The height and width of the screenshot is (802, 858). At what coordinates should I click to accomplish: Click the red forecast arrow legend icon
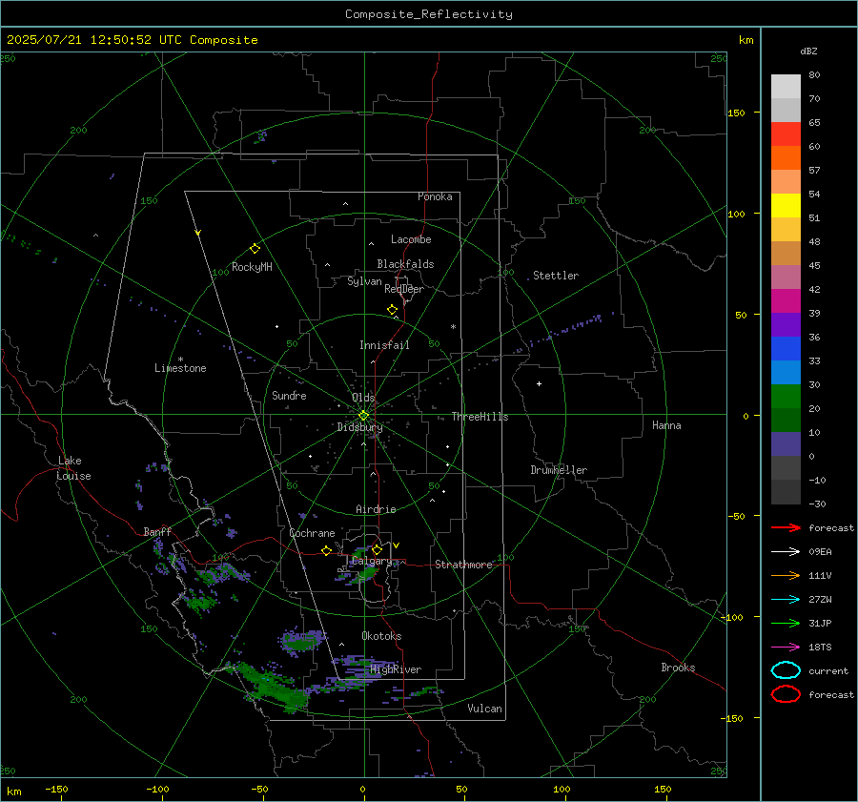pyautogui.click(x=786, y=527)
